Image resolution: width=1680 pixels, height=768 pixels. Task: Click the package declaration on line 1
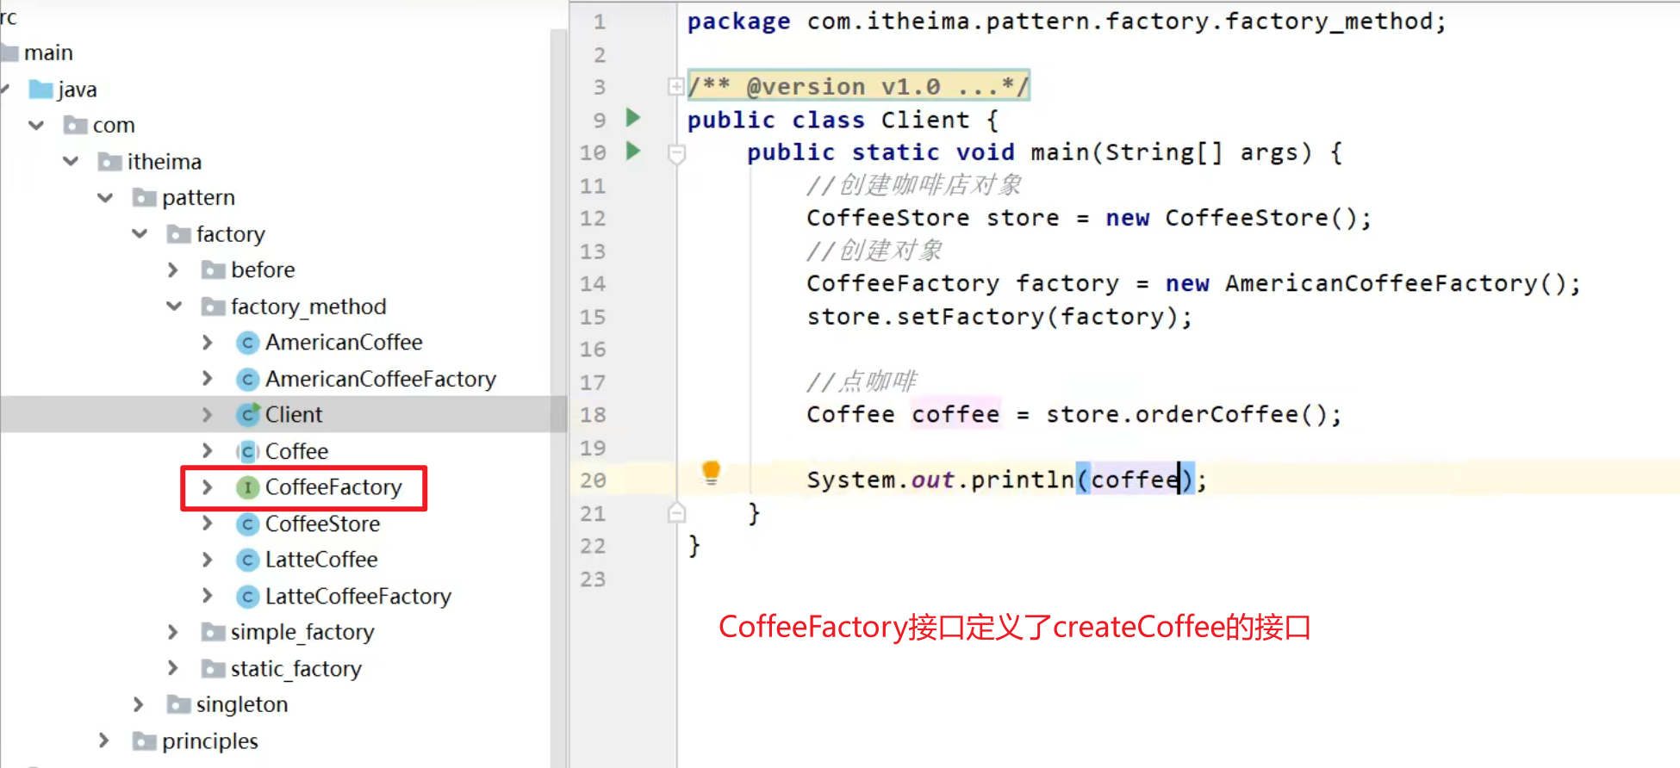[1067, 22]
